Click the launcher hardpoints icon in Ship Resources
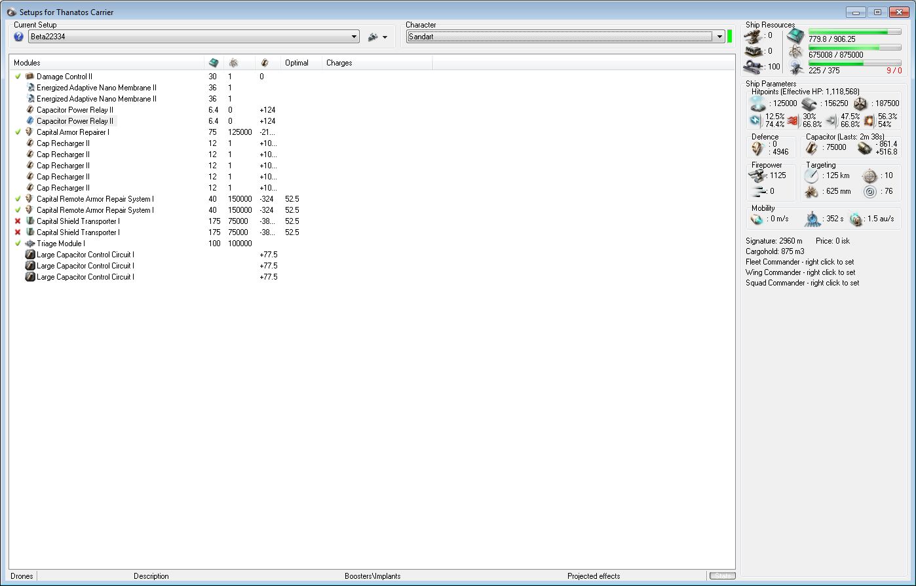Screen dimensions: 916x586 tap(754, 50)
